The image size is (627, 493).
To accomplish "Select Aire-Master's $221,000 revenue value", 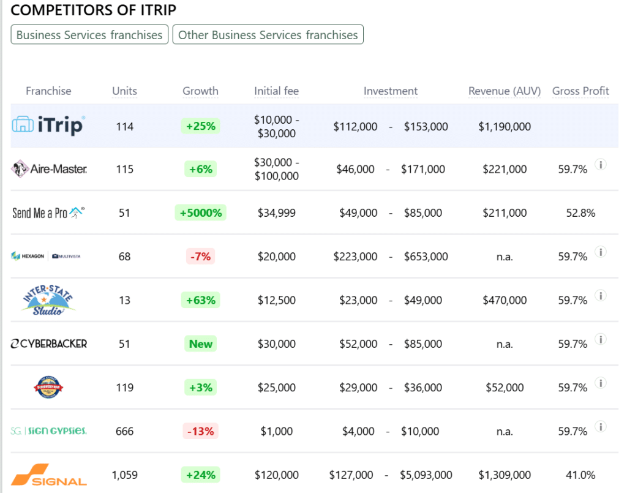I will [505, 169].
